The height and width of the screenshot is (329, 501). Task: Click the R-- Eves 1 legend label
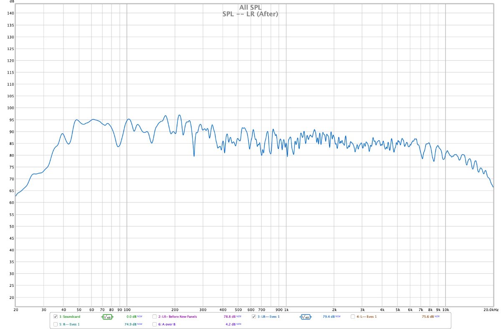pos(69,324)
